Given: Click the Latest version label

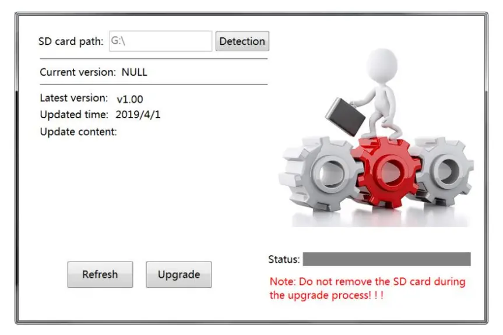Looking at the screenshot, I should (74, 98).
